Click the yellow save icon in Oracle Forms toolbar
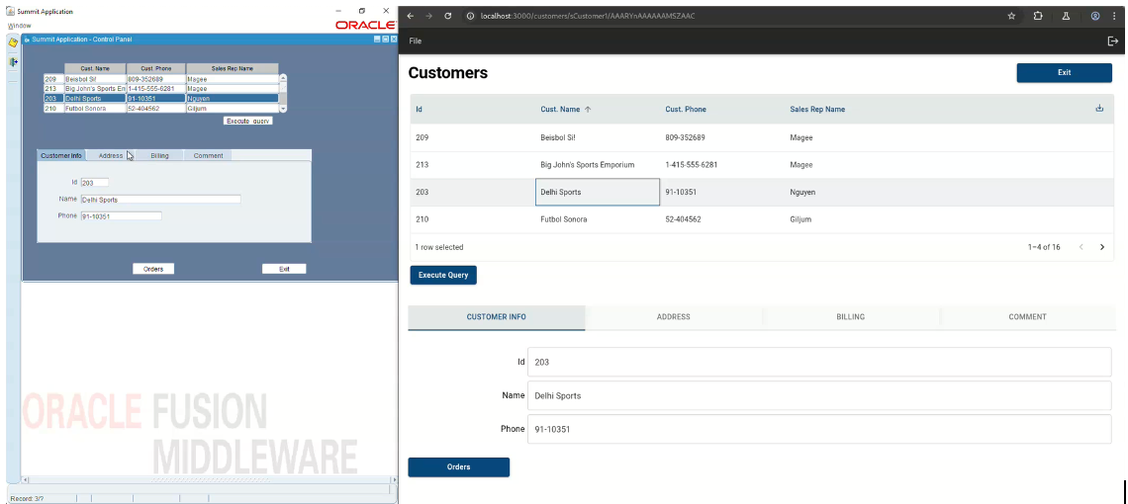The width and height of the screenshot is (1128, 504). point(13,43)
